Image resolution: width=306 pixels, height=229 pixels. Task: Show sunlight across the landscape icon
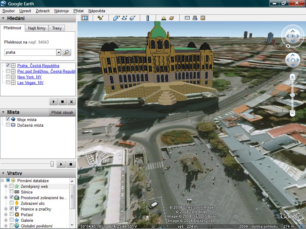pyautogui.click(x=164, y=18)
